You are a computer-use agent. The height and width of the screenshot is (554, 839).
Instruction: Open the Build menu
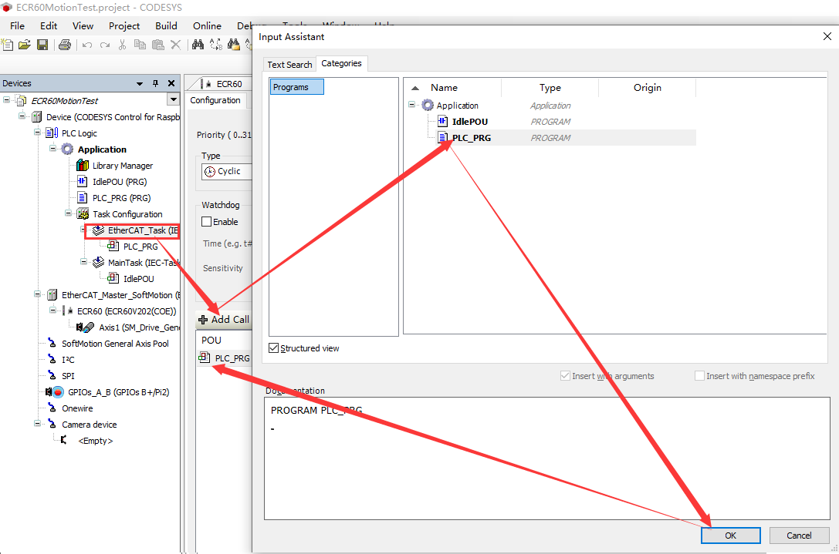coord(167,25)
